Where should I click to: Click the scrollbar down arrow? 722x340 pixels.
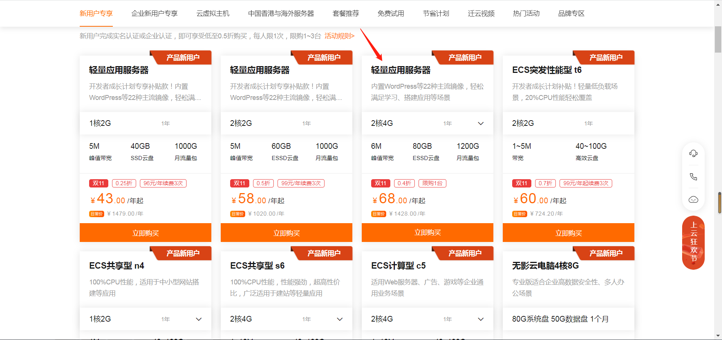718,336
